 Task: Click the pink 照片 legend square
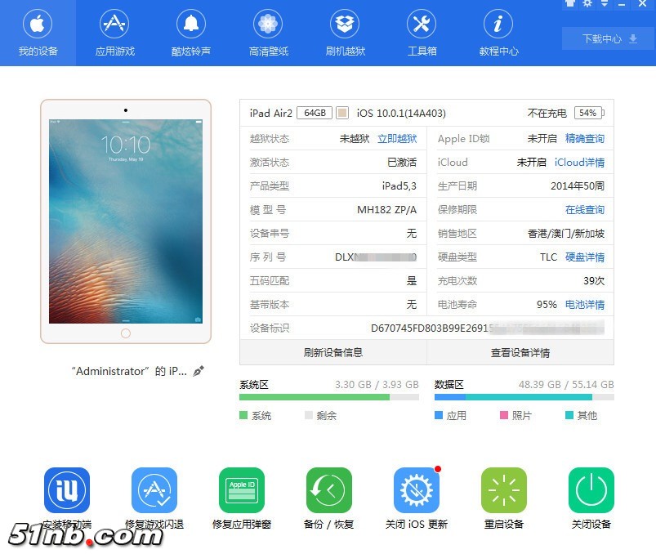coord(504,415)
